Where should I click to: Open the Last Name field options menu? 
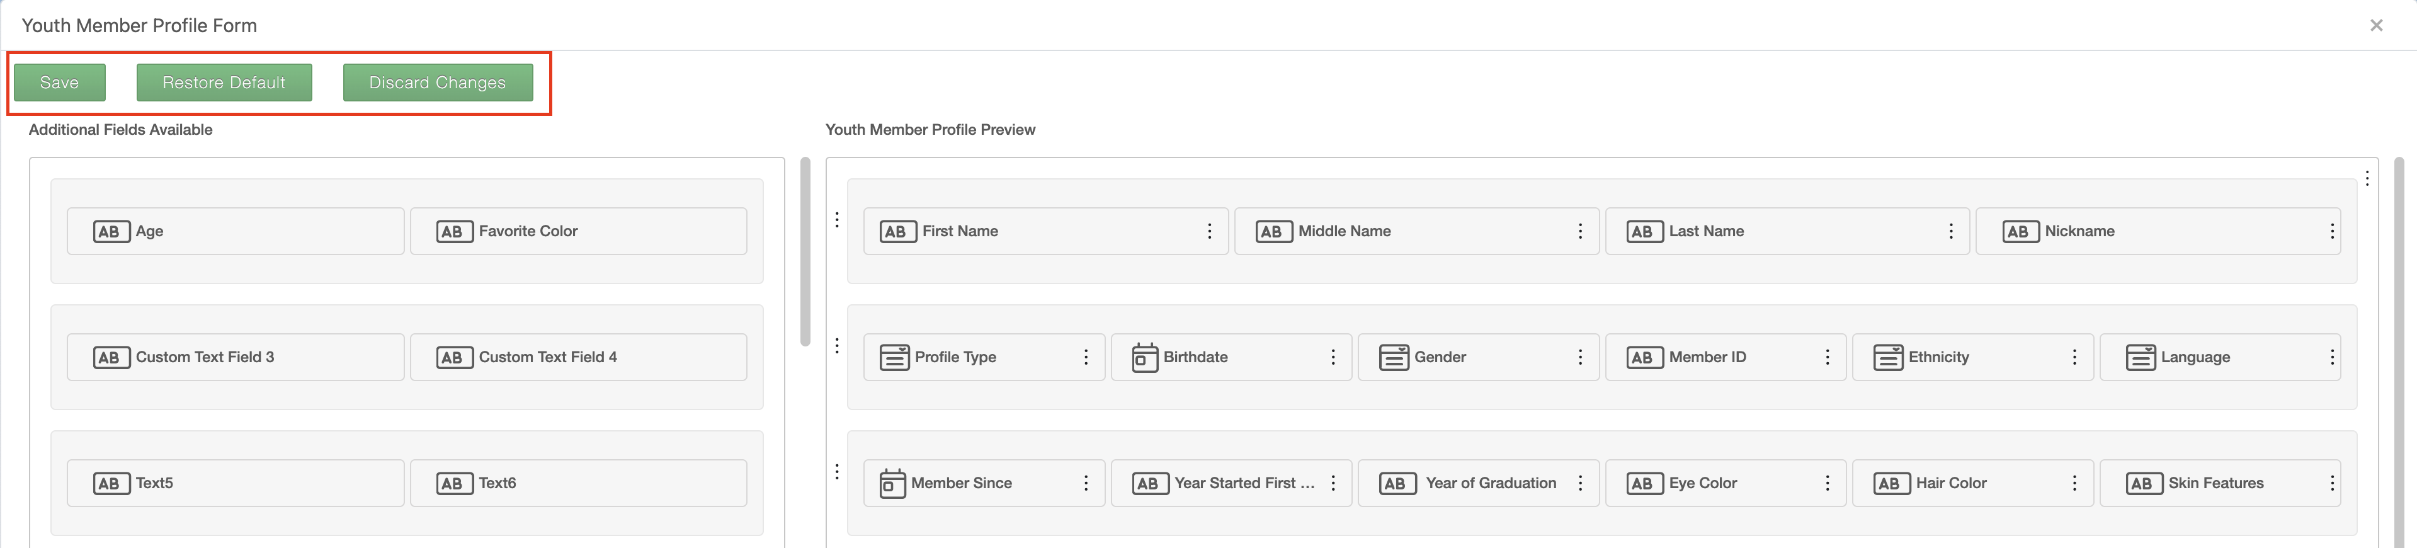pos(1951,231)
